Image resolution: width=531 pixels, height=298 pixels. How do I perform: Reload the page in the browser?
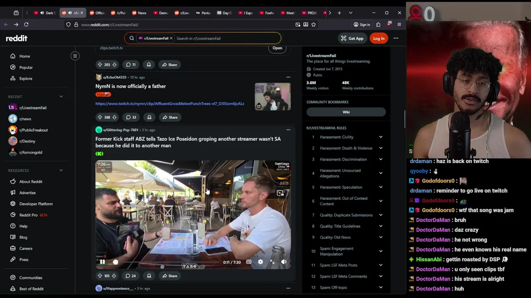(26, 24)
